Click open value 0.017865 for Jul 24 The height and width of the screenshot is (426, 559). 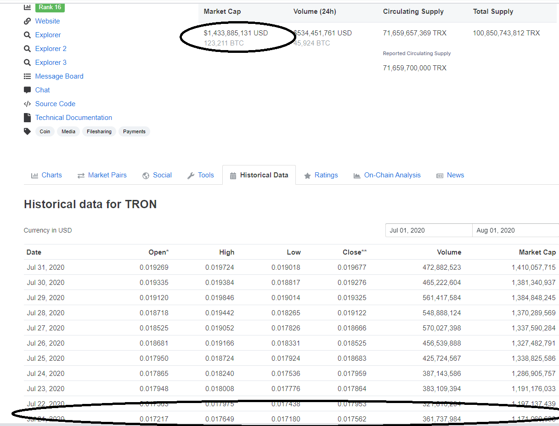(154, 374)
